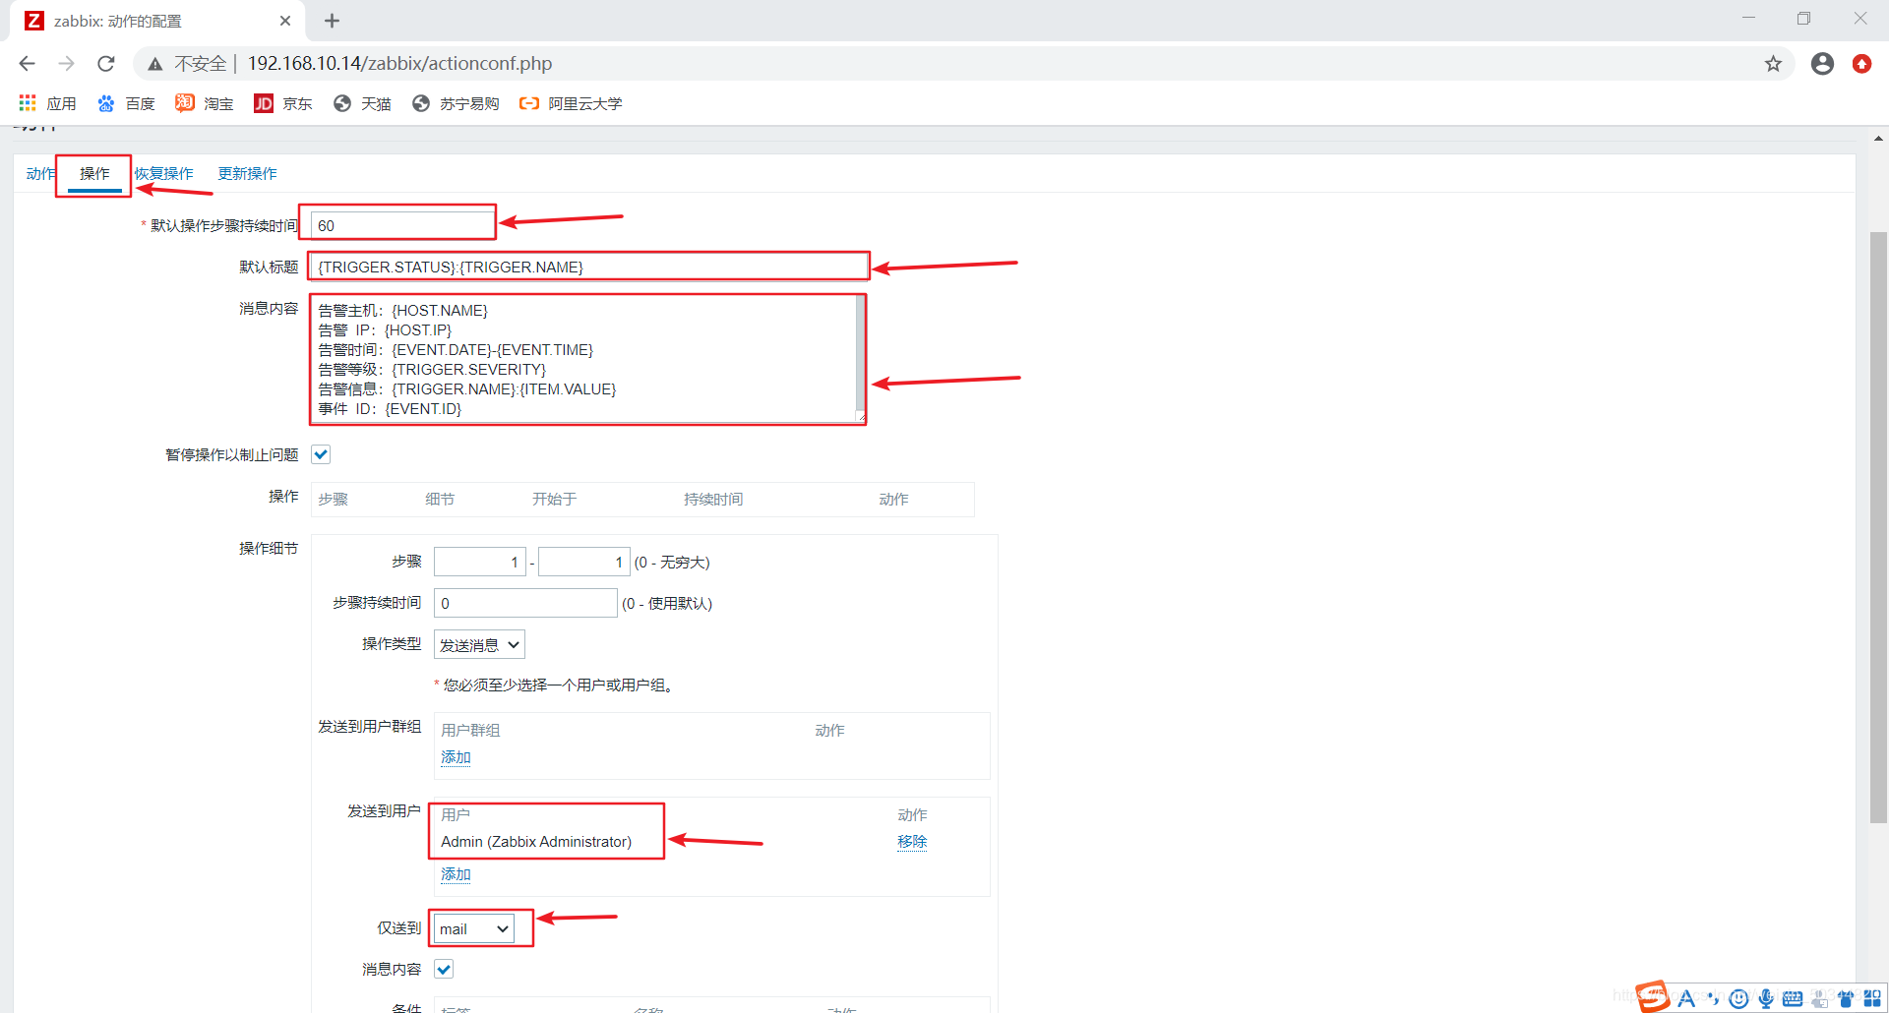
Task: Click the zabbix browser tab title
Action: (117, 21)
